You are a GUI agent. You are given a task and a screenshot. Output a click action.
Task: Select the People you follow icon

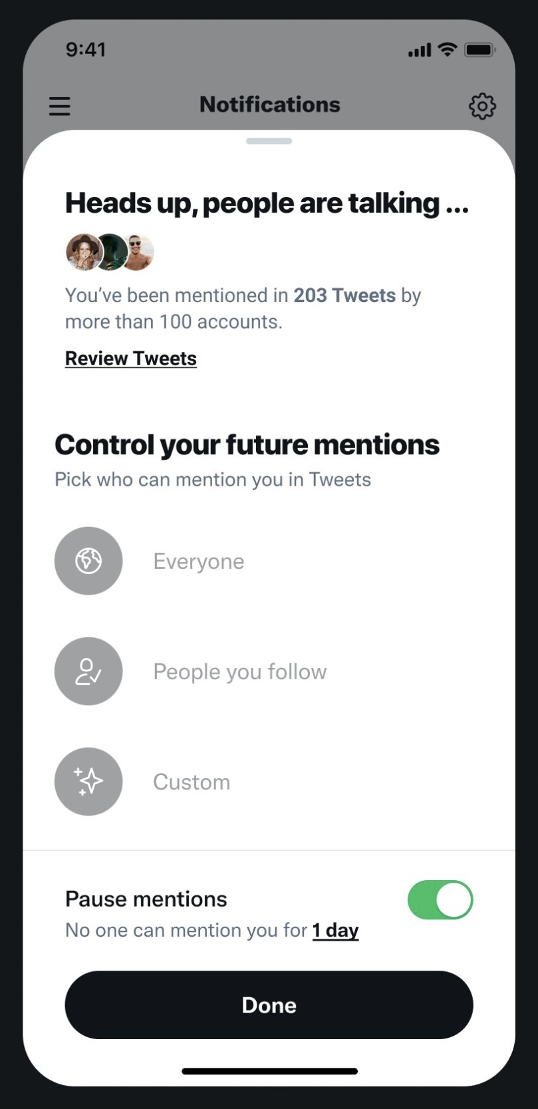[88, 671]
